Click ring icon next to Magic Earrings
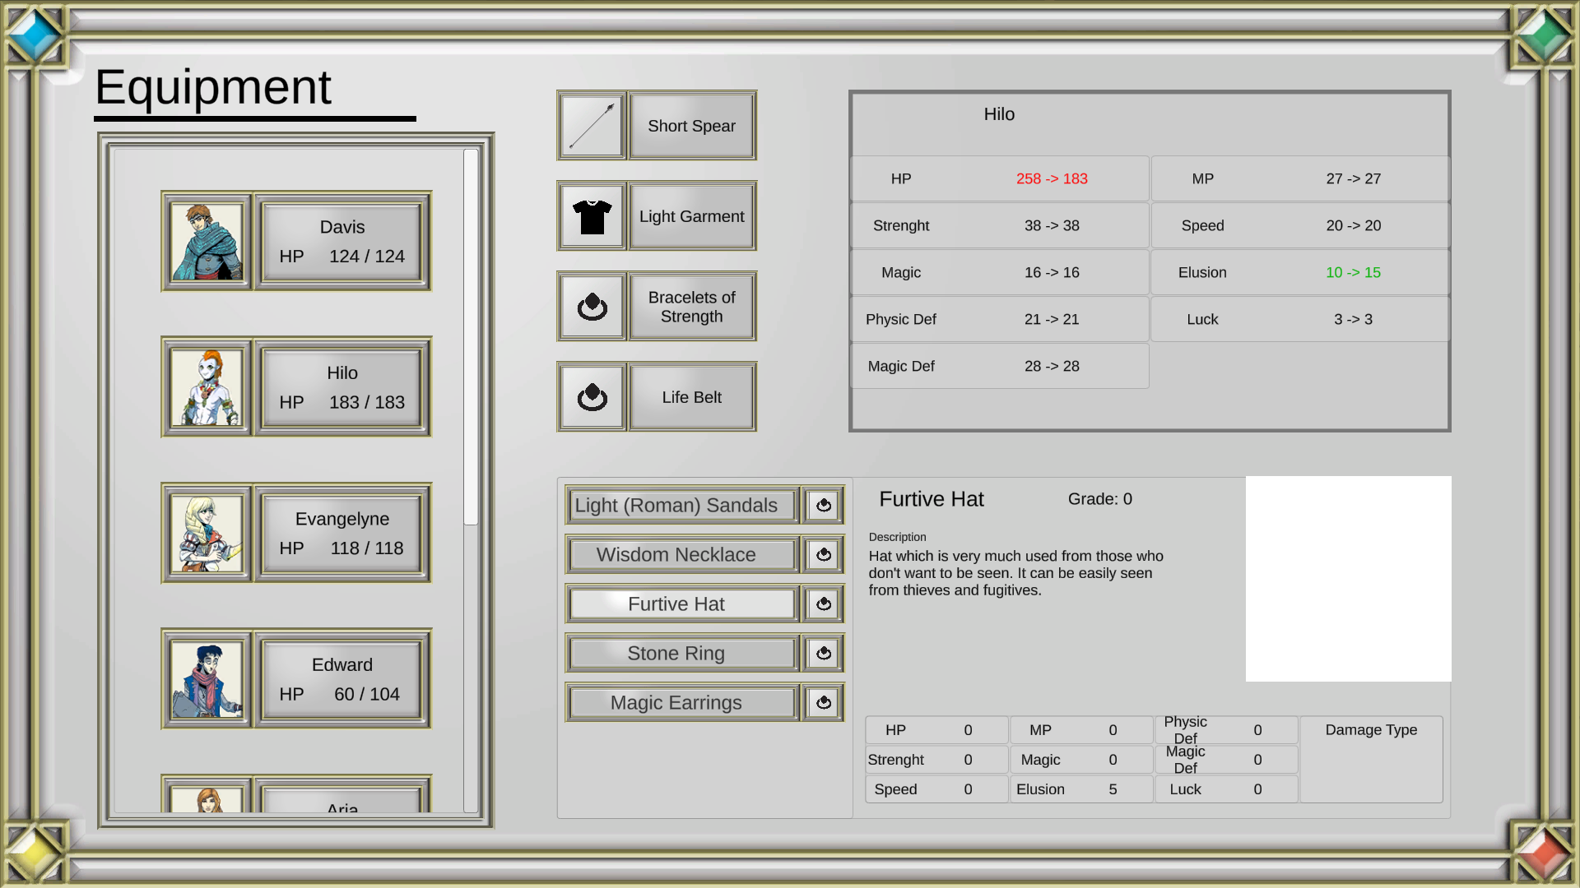Viewport: 1580px width, 888px height. [x=824, y=703]
